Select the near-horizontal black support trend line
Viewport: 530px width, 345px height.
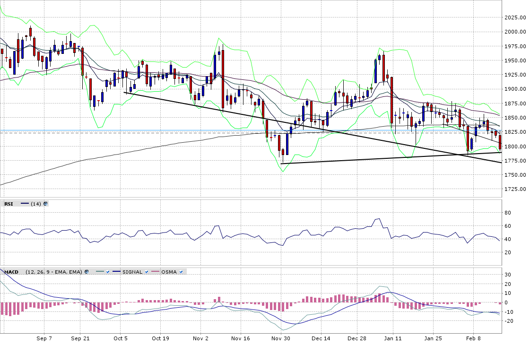coord(378,158)
